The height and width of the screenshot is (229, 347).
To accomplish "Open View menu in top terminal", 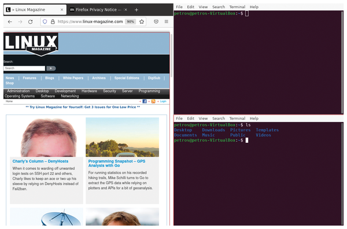I will coord(203,7).
